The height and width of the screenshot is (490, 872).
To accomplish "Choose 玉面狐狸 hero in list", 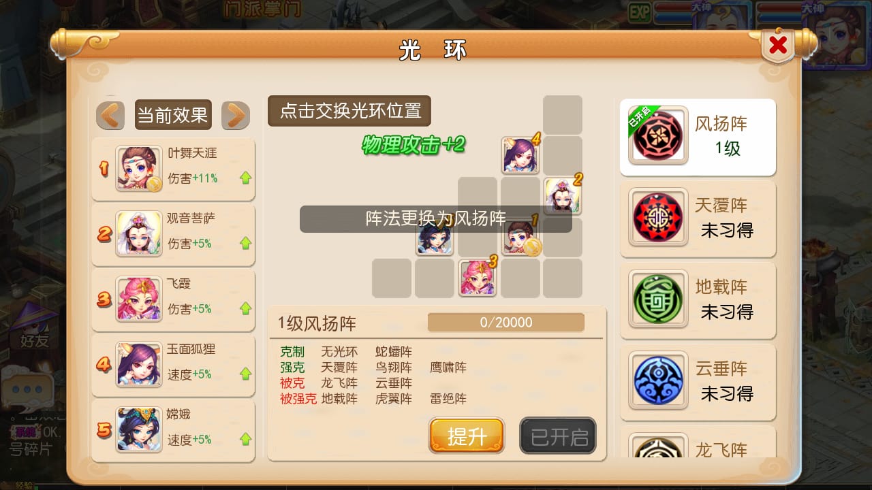I will (173, 365).
